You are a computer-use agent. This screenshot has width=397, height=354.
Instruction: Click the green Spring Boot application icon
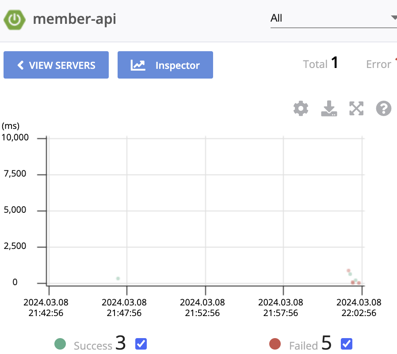tap(15, 20)
